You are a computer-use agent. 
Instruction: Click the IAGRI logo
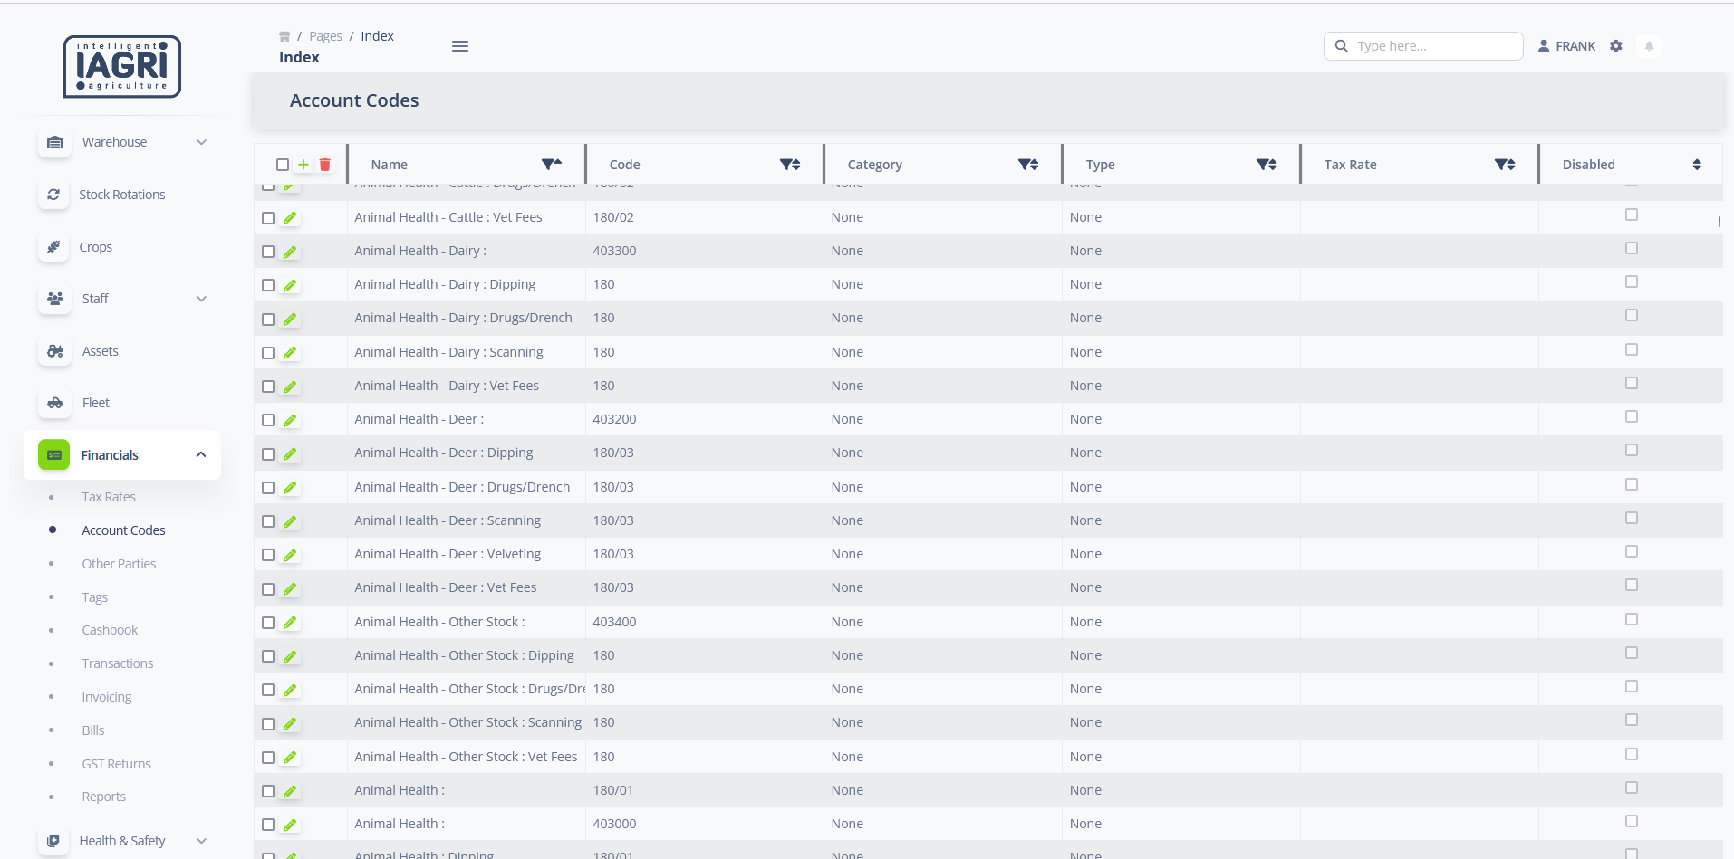pos(122,66)
